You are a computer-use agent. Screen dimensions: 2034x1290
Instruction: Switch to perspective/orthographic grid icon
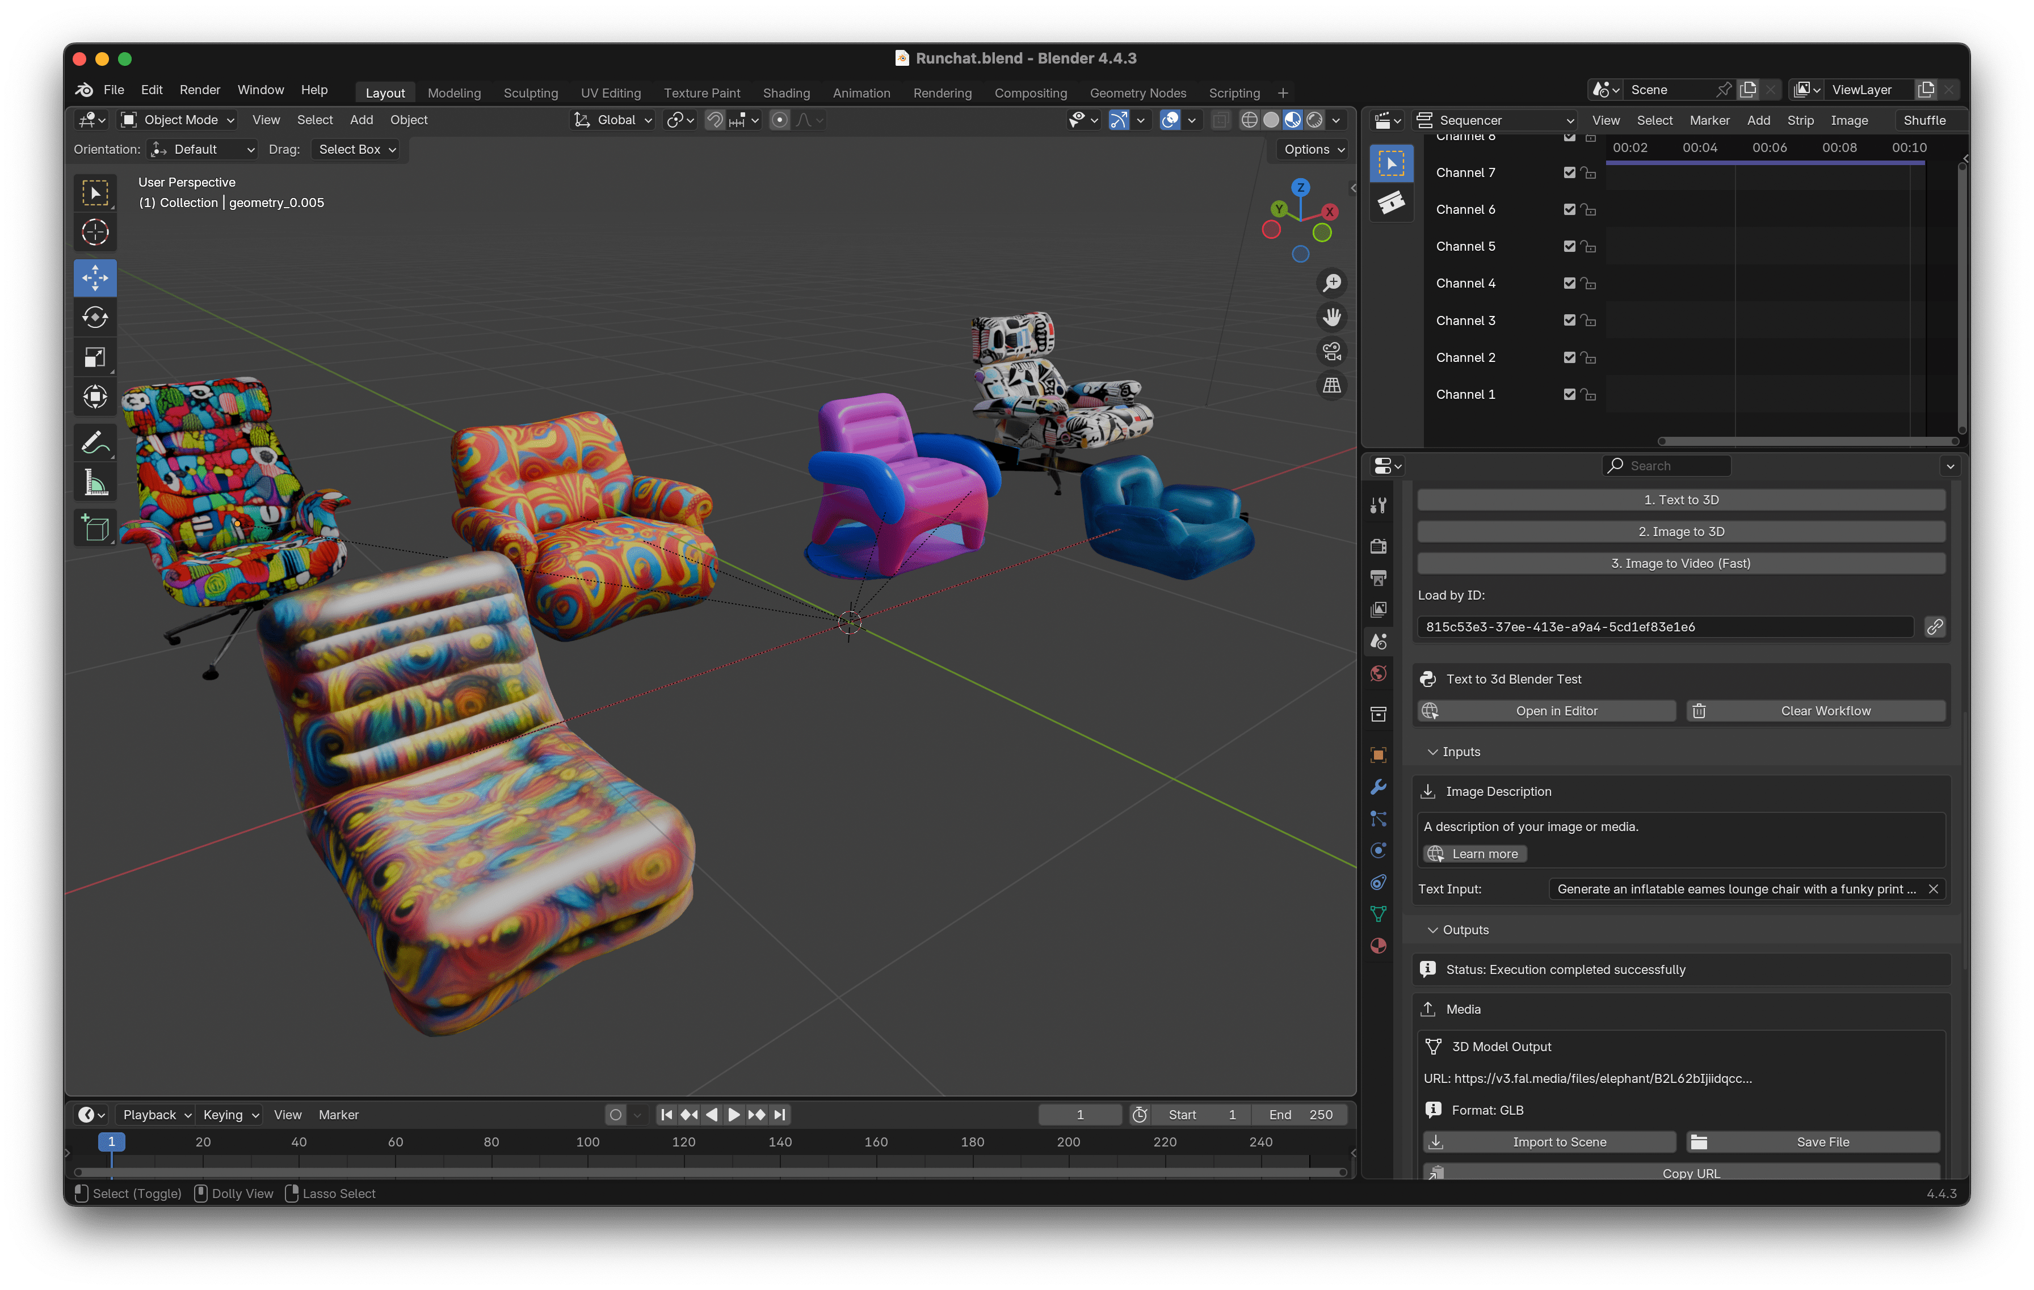[1332, 386]
